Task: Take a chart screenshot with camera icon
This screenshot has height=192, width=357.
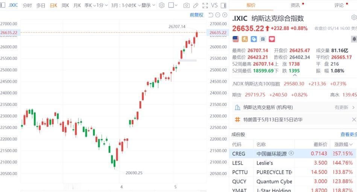Action: pos(187,5)
